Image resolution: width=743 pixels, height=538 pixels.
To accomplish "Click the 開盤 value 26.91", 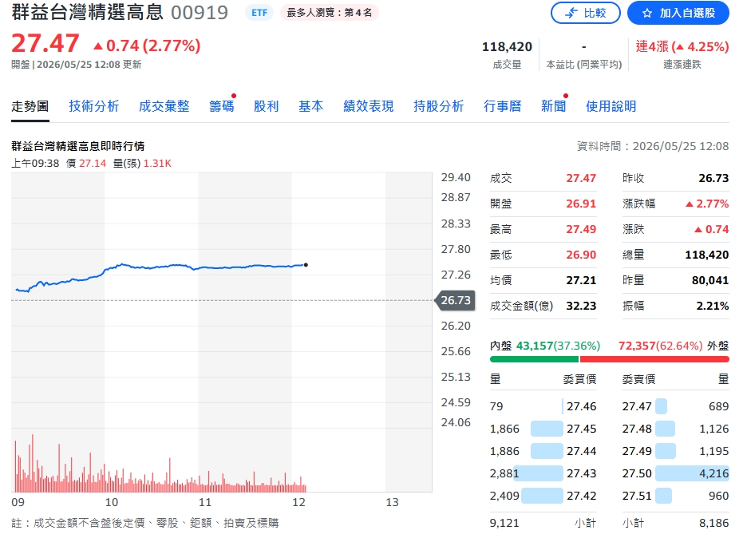I will [x=581, y=204].
